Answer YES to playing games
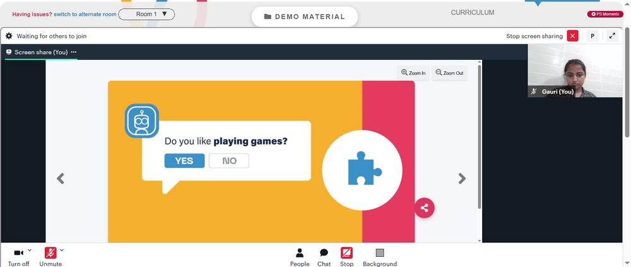This screenshot has width=631, height=267. [184, 161]
